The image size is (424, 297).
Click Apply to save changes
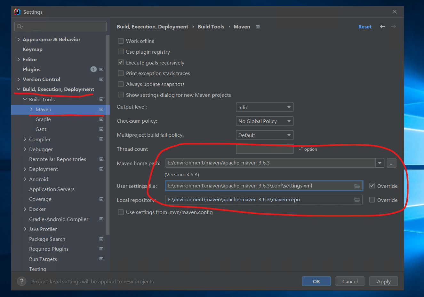coord(384,281)
